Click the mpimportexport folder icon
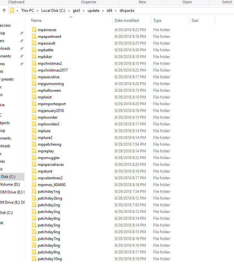Screen dimensions: 234x264 tap(34, 104)
